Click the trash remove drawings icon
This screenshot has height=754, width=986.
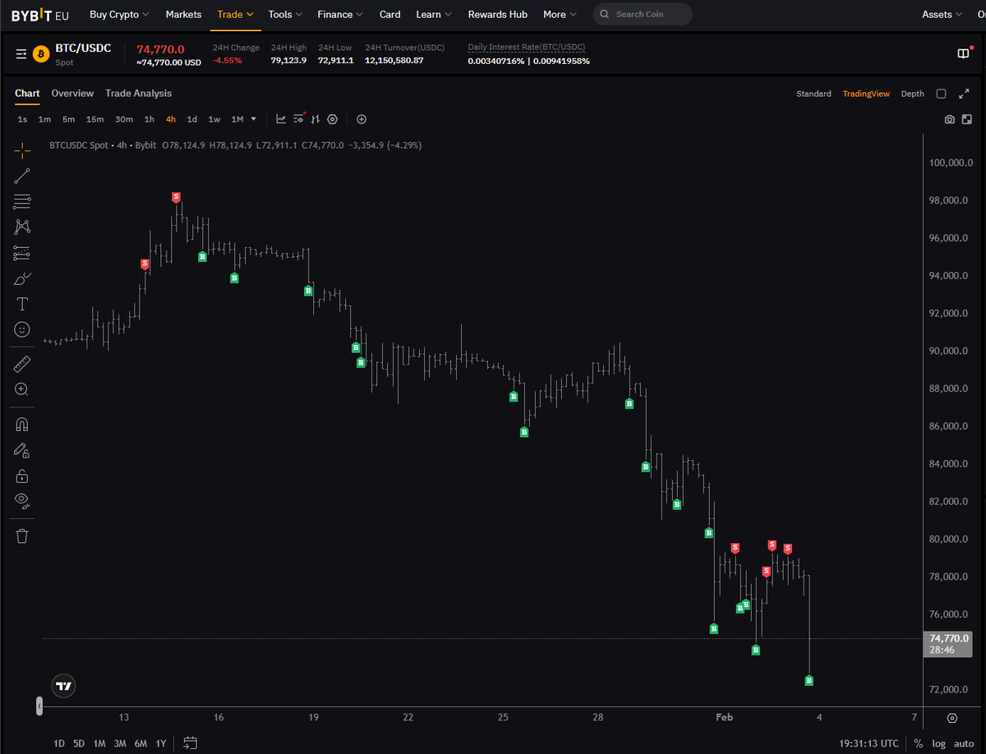point(22,536)
